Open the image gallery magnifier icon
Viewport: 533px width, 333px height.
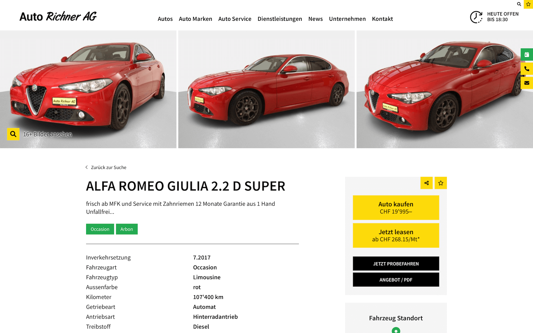point(13,134)
